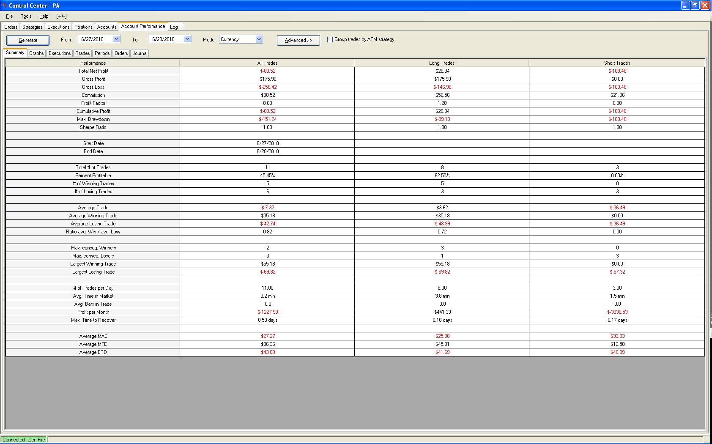Open the To date dropdown arrow
712x444 pixels.
point(188,39)
